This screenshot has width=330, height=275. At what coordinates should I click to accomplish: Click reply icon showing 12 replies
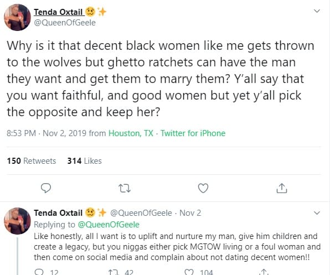pyautogui.click(x=39, y=272)
